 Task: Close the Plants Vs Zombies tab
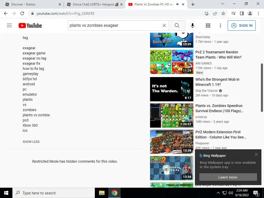pyautogui.click(x=183, y=4)
